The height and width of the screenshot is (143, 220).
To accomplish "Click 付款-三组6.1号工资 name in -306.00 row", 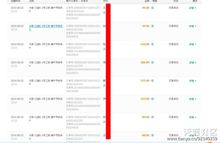I will (46, 62).
